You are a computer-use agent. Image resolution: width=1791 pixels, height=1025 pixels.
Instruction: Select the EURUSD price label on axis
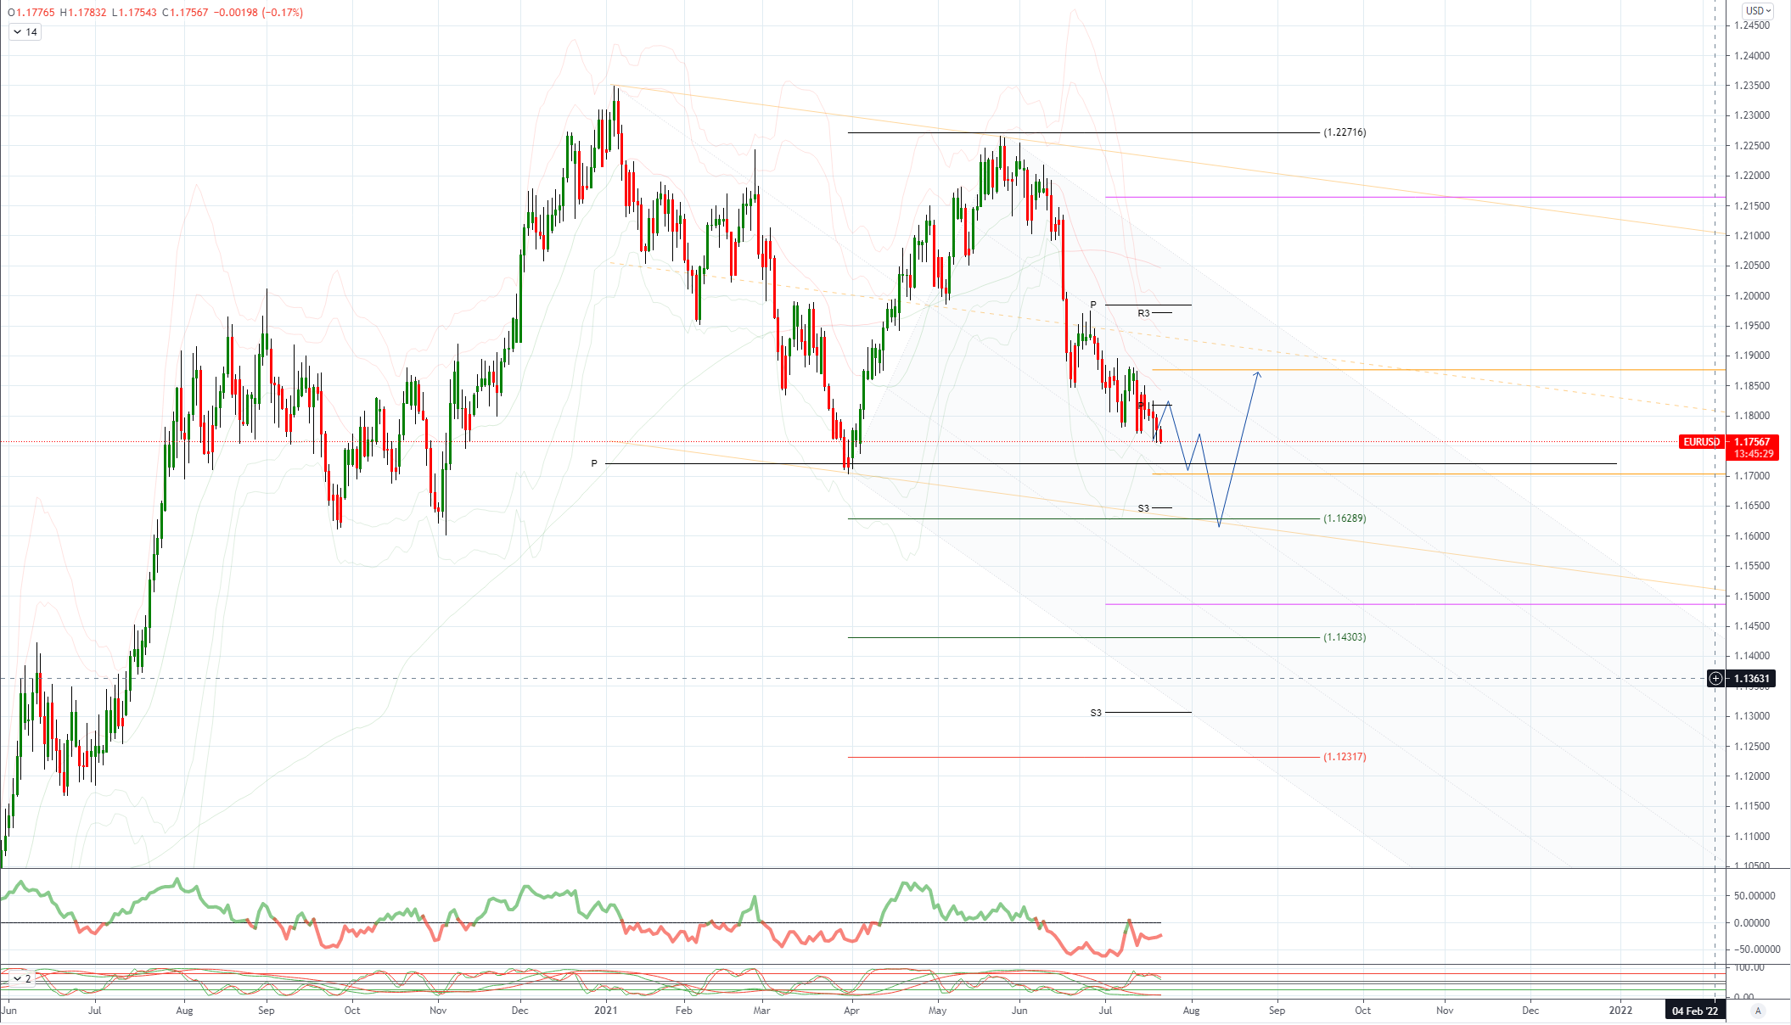(1701, 442)
